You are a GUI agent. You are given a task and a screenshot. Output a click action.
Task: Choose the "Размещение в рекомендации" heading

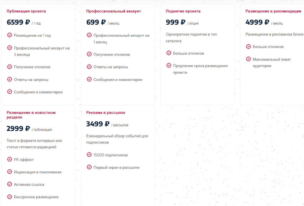(x=273, y=11)
